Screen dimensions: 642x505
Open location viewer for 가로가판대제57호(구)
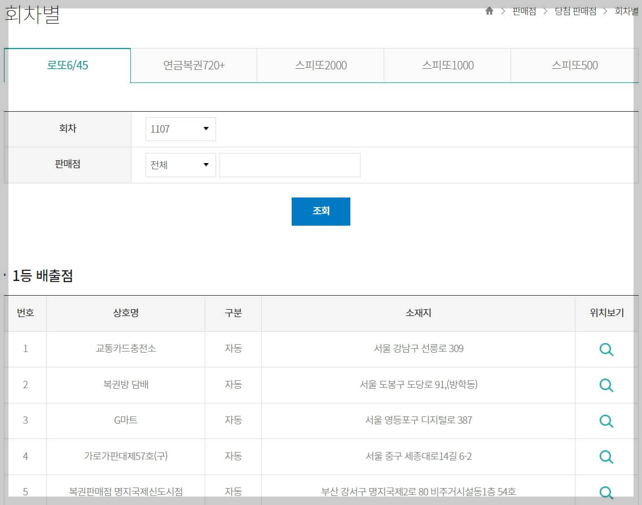tap(605, 457)
